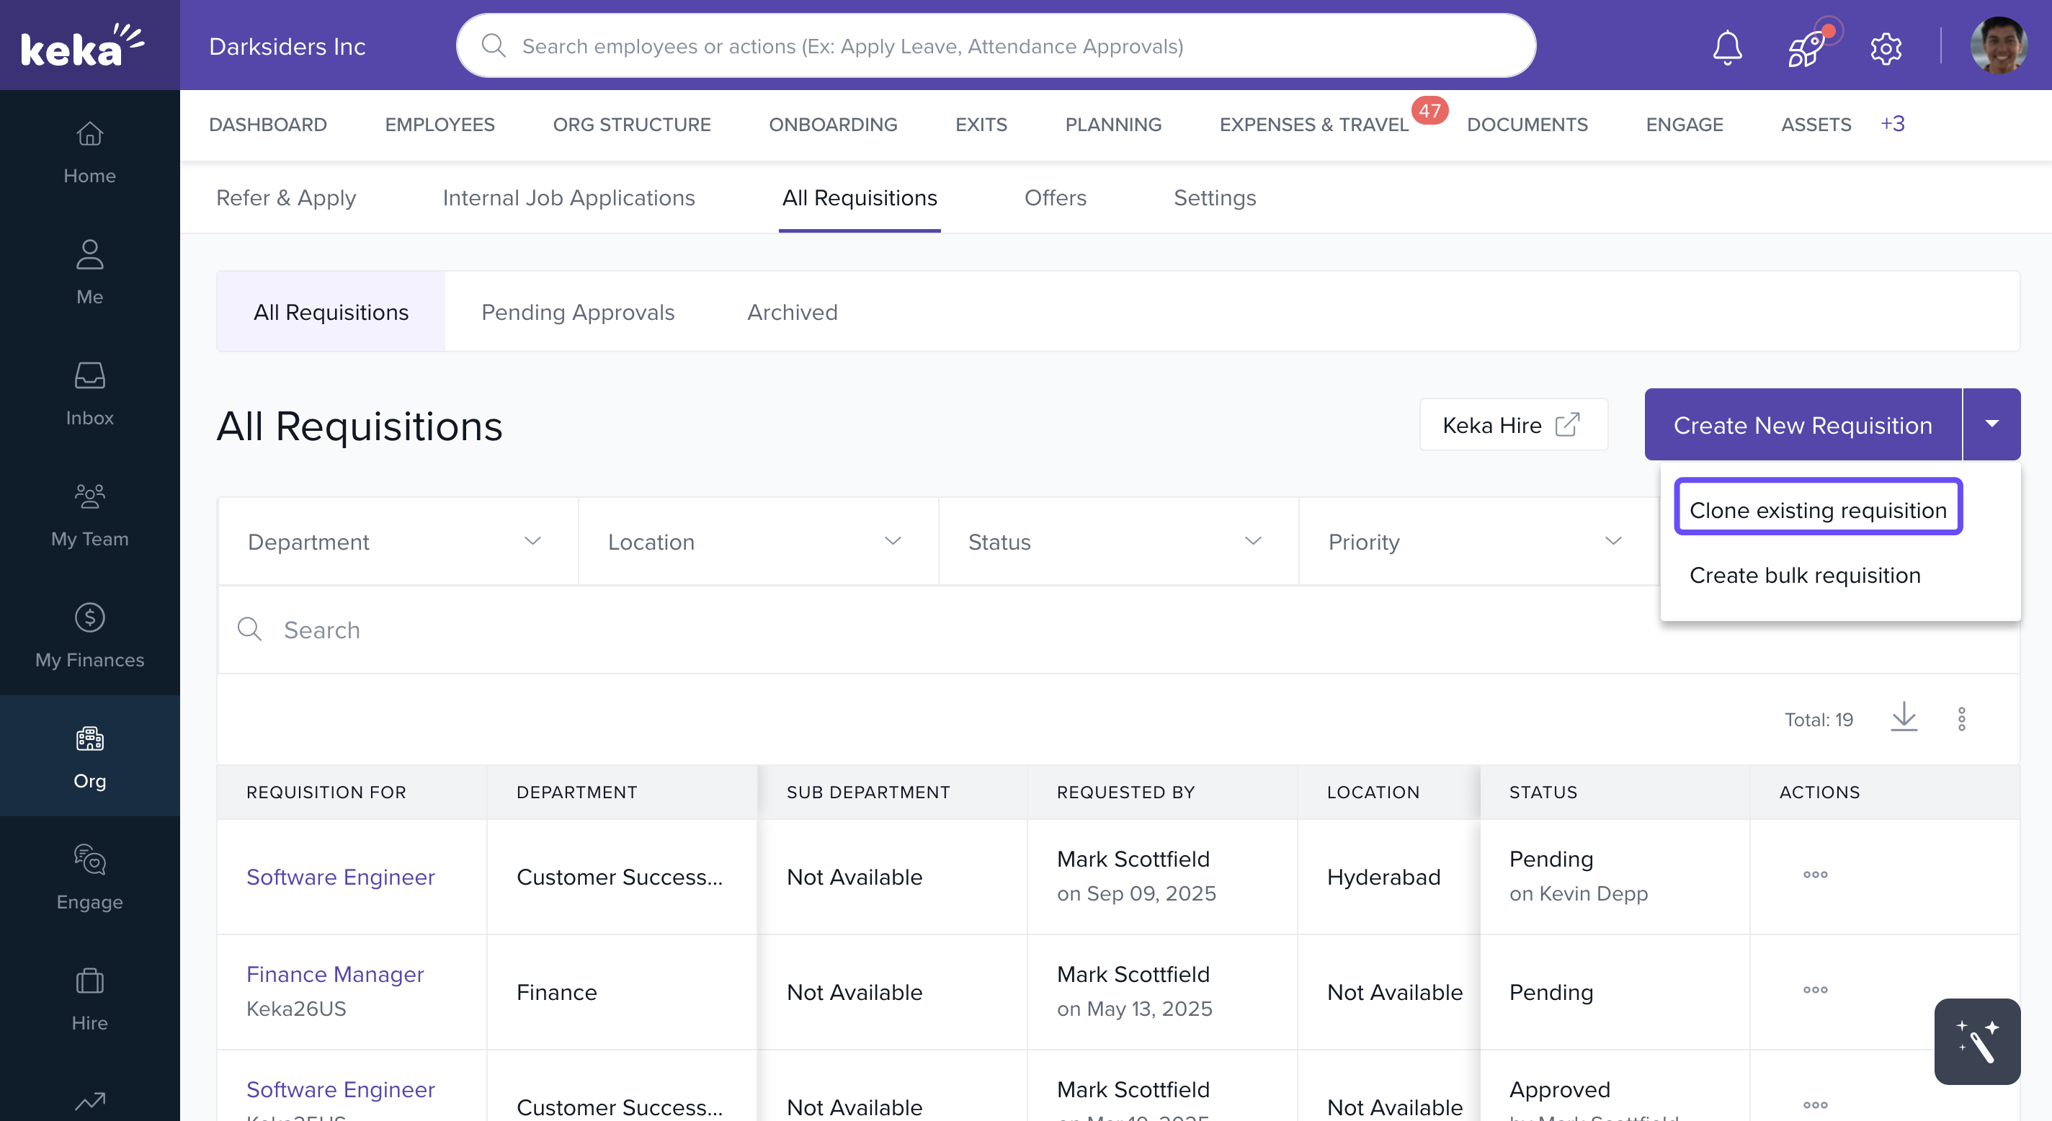Switch to the Pending Approvals tab
Image resolution: width=2052 pixels, height=1121 pixels.
point(578,313)
